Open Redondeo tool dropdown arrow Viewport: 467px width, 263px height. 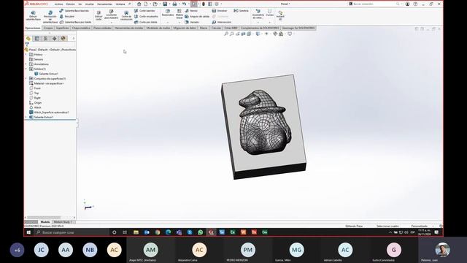pyautogui.click(x=168, y=23)
